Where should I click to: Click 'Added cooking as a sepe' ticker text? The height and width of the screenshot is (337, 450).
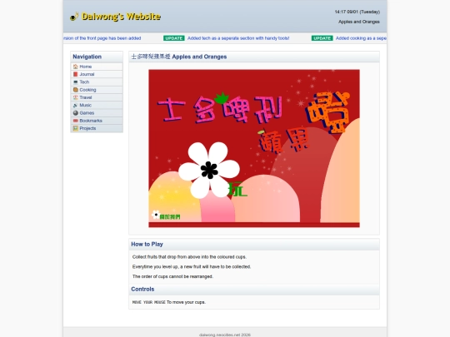tap(361, 38)
